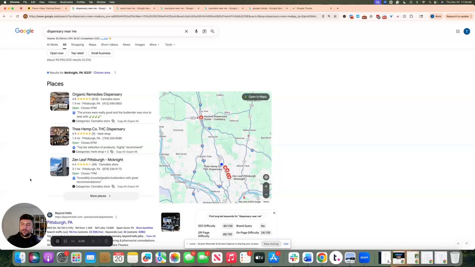
Task: Bookmark this page with the star icon
Action: 335,16
